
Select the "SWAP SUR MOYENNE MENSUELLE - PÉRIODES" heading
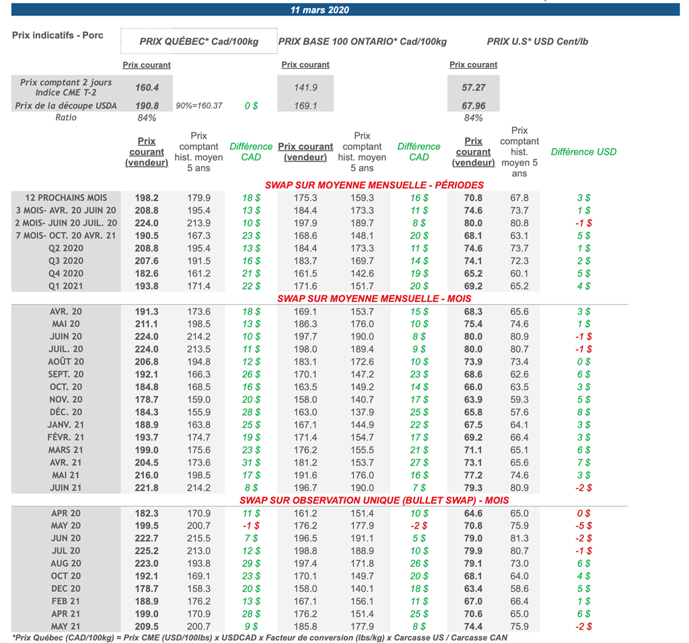[374, 185]
